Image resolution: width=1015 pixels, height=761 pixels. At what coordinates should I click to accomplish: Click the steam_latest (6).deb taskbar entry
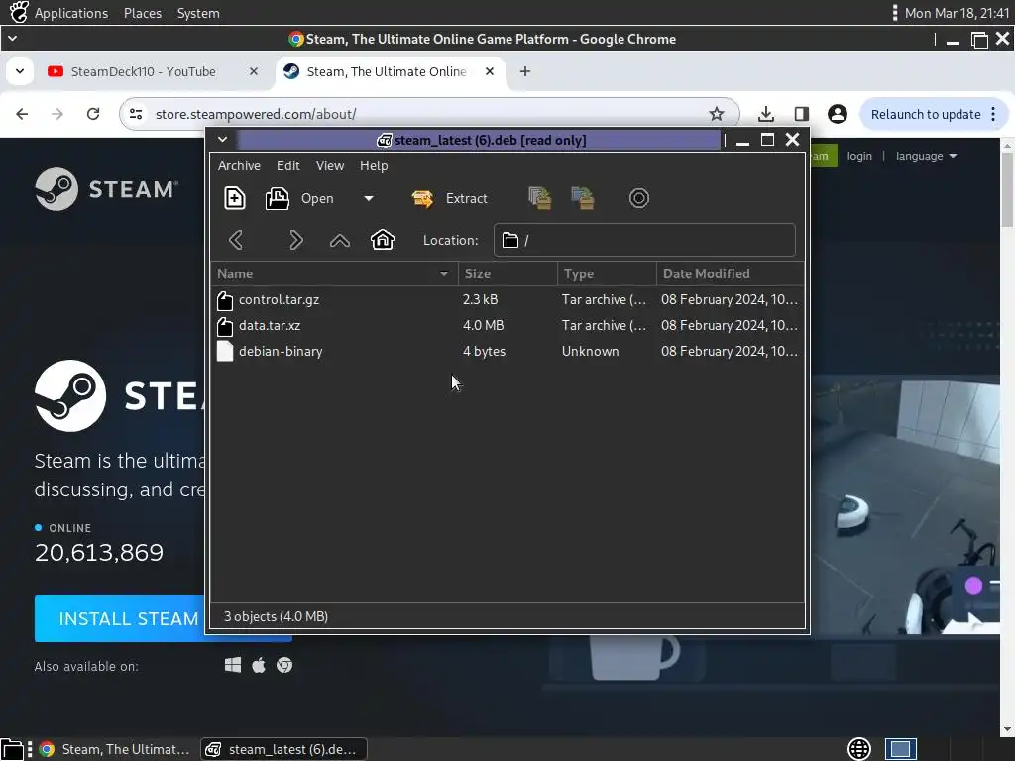283,749
